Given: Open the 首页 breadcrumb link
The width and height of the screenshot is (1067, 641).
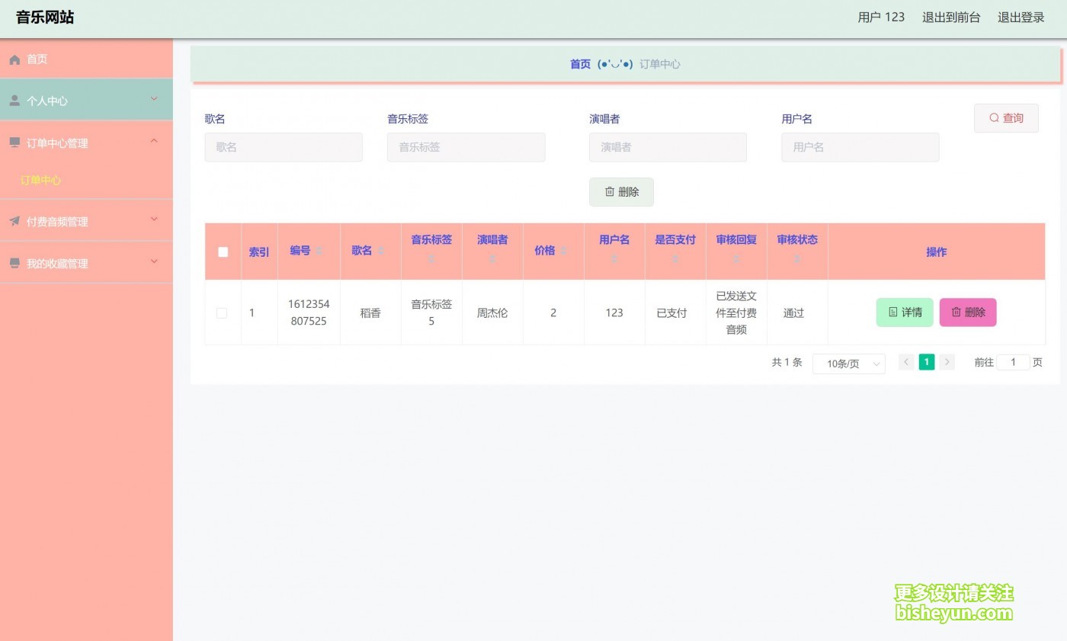Looking at the screenshot, I should coord(580,64).
